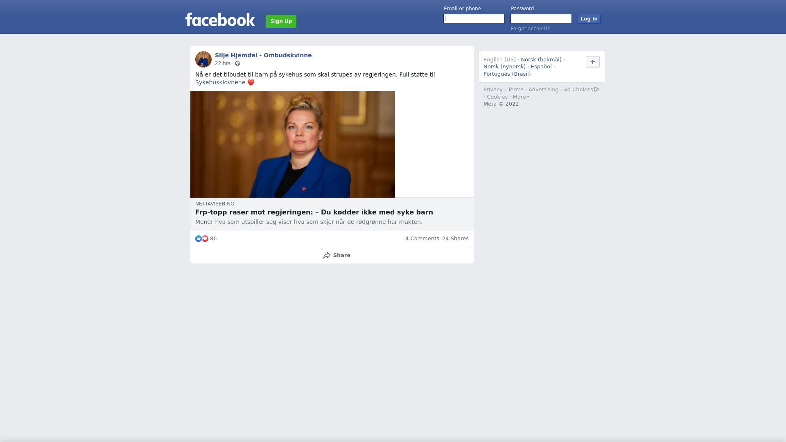Open the Sykehusklovnene mention link
This screenshot has width=786, height=442.
[220, 82]
